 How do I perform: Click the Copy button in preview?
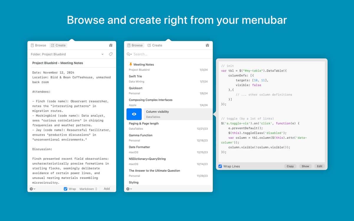[290, 166]
